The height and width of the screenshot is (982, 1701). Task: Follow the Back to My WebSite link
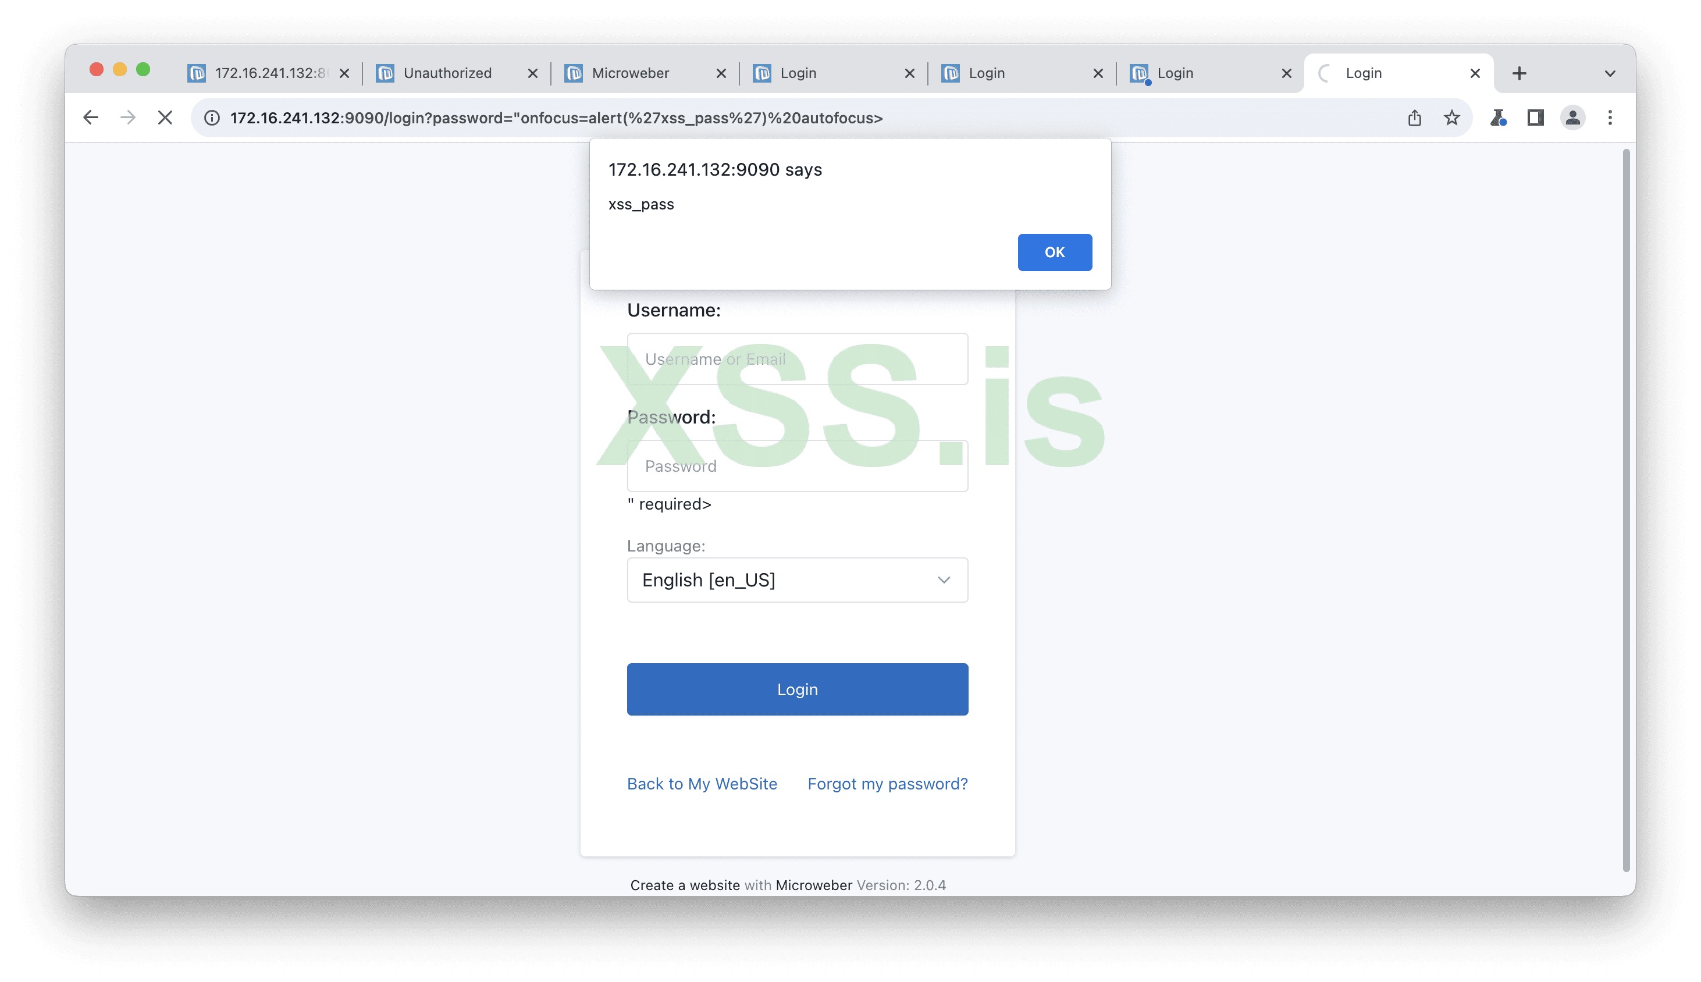click(702, 784)
